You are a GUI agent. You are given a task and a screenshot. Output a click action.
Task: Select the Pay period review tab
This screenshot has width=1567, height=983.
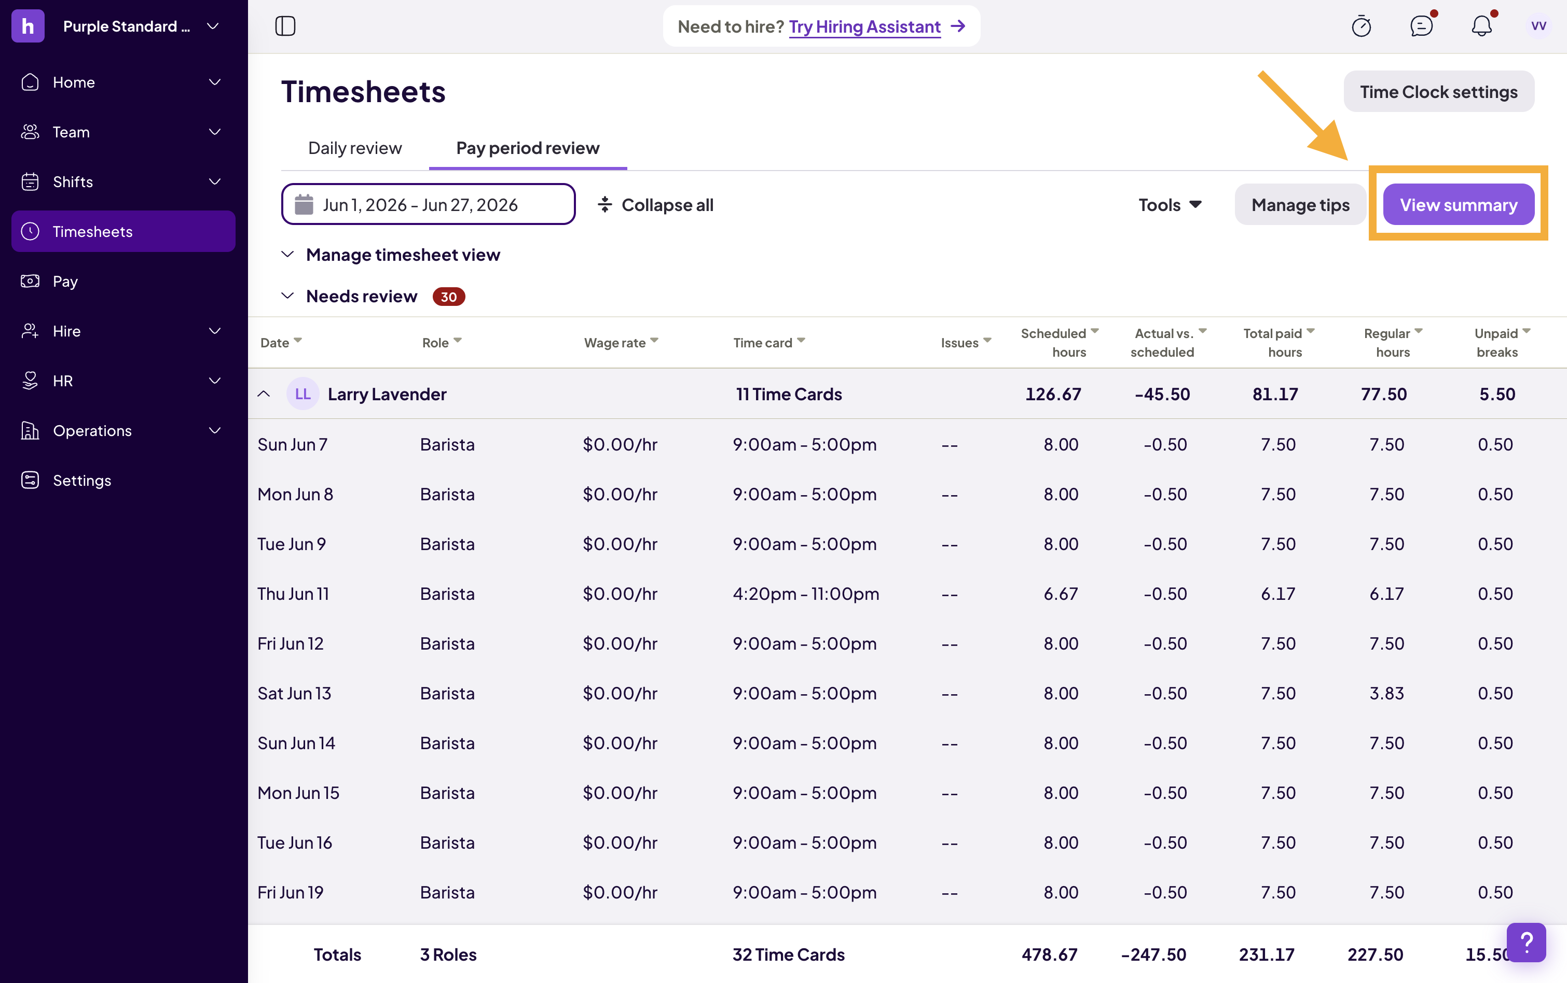pos(528,148)
